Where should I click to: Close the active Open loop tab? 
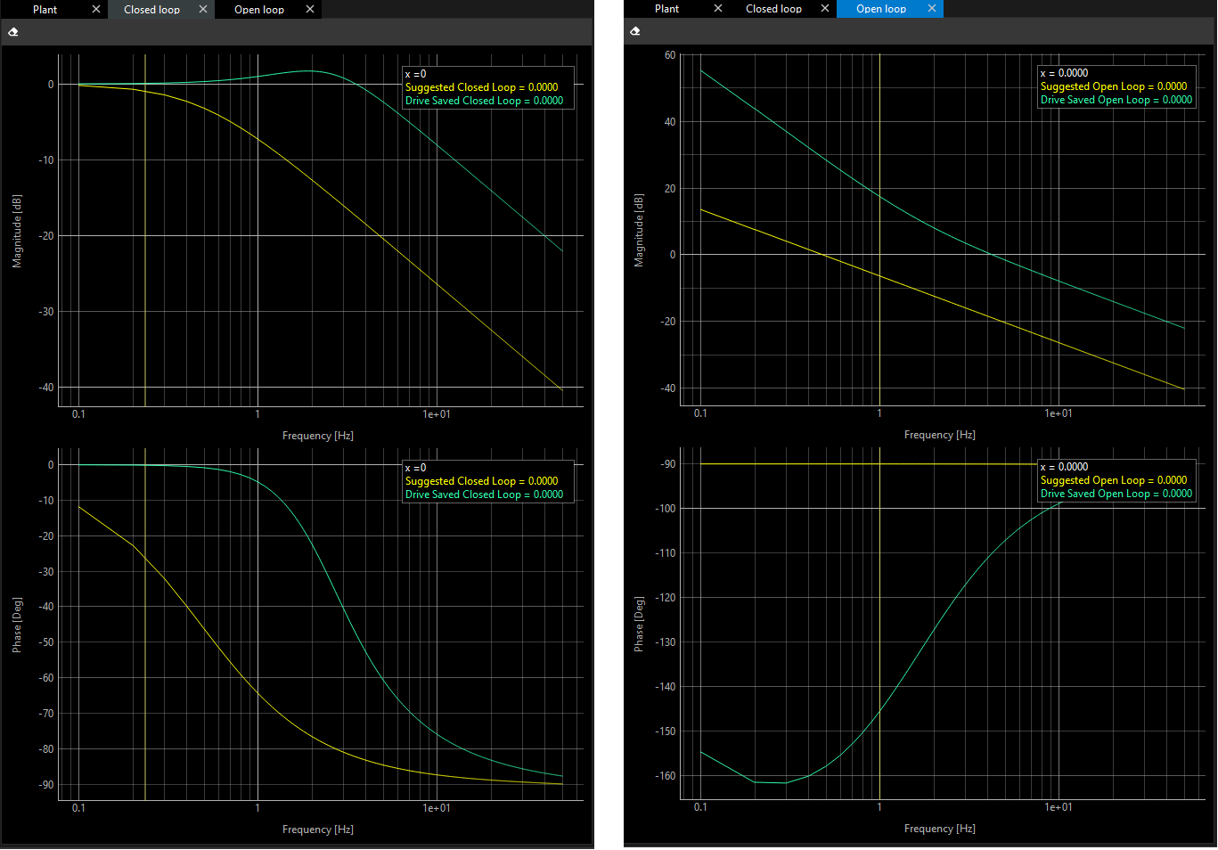click(x=932, y=9)
